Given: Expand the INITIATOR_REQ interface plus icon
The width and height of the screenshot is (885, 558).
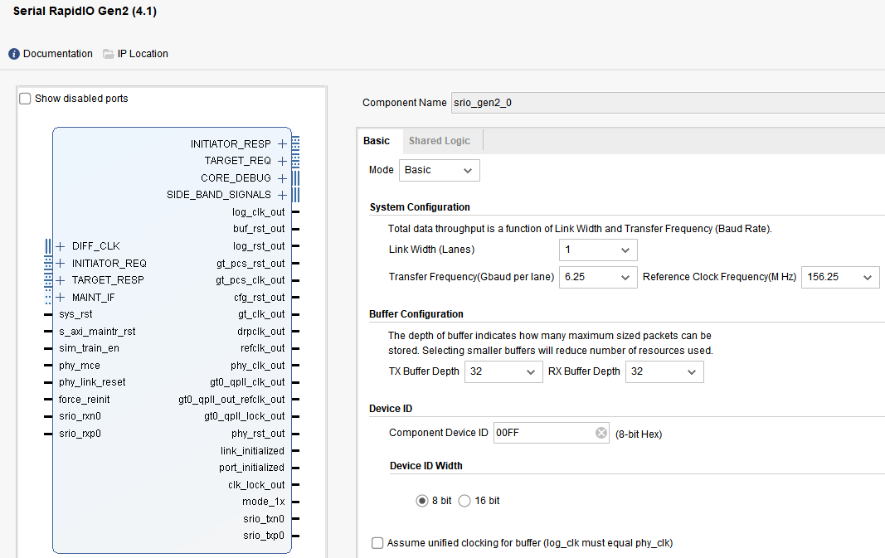Looking at the screenshot, I should [x=61, y=263].
